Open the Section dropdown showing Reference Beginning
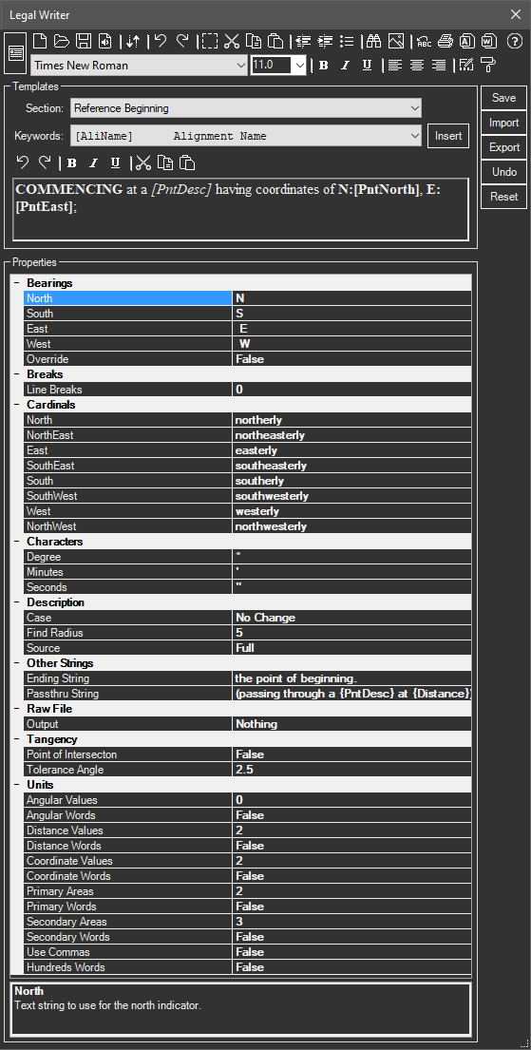This screenshot has width=531, height=1050. pos(415,107)
